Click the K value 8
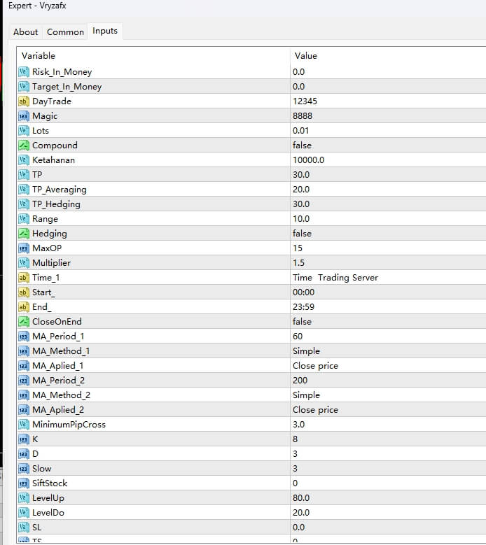The width and height of the screenshot is (486, 545). click(295, 439)
